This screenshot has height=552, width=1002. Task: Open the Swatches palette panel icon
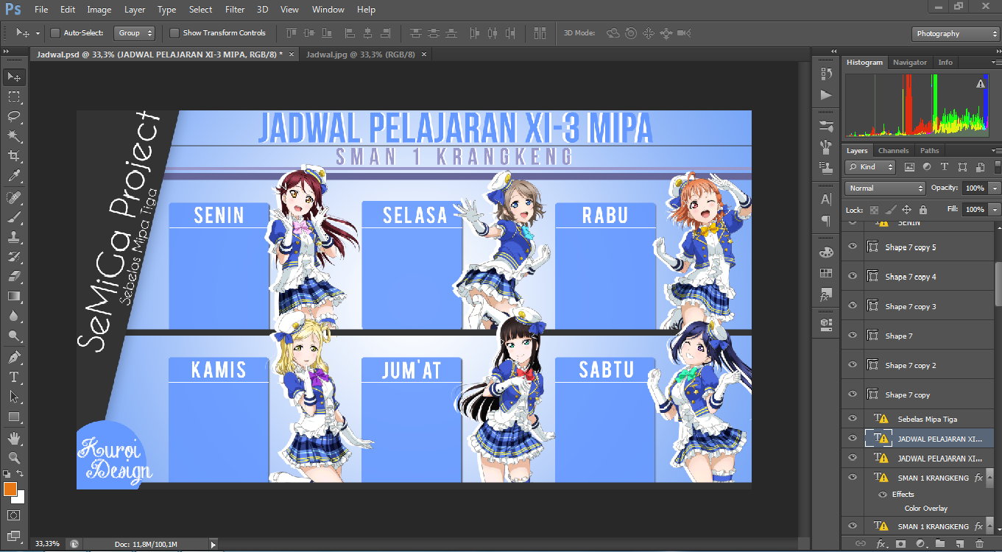[826, 273]
